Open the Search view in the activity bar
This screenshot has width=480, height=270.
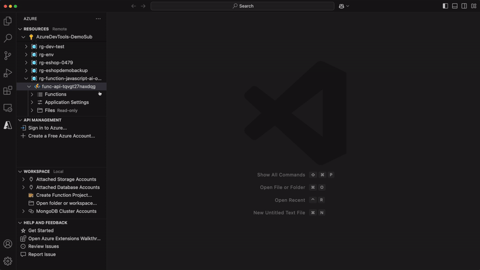pos(8,38)
